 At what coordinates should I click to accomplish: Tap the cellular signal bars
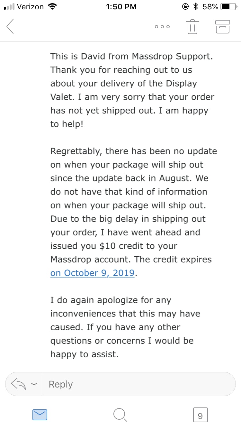[9, 7]
